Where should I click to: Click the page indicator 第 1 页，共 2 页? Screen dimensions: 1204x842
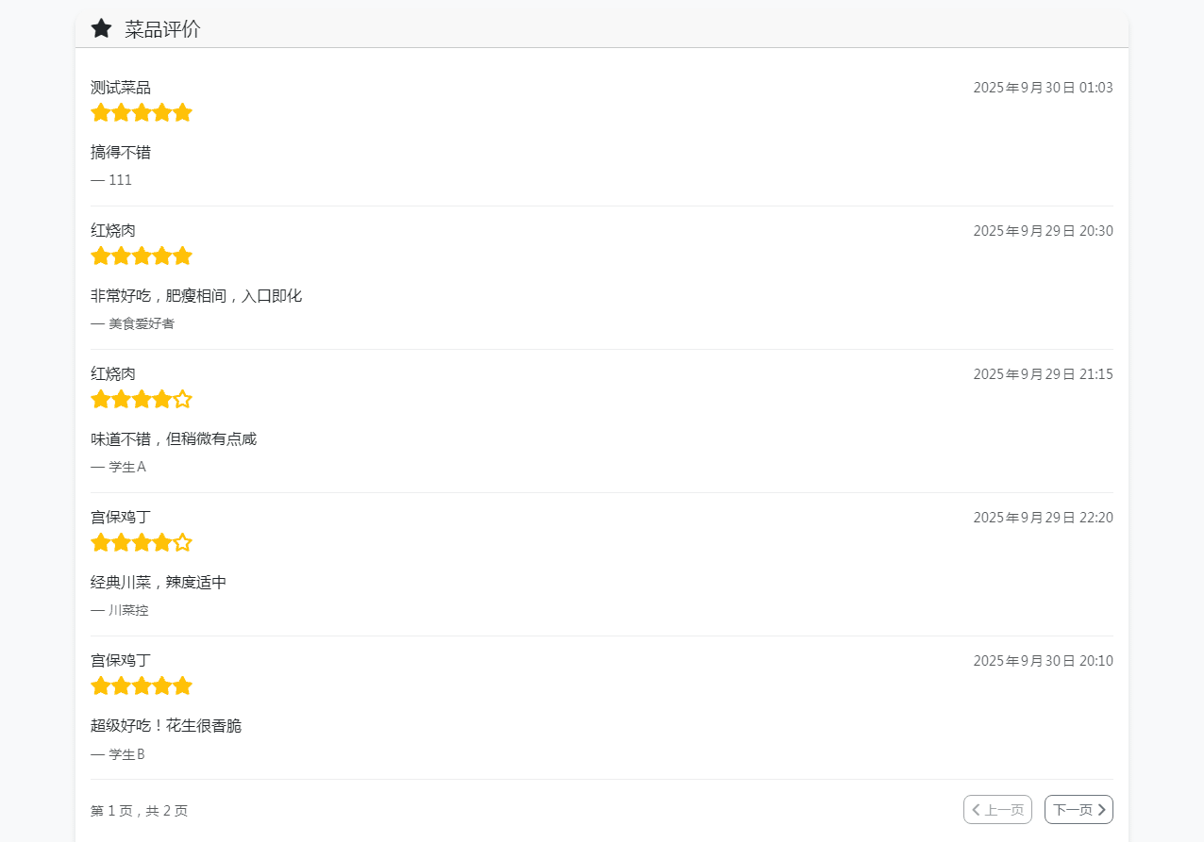(x=140, y=811)
